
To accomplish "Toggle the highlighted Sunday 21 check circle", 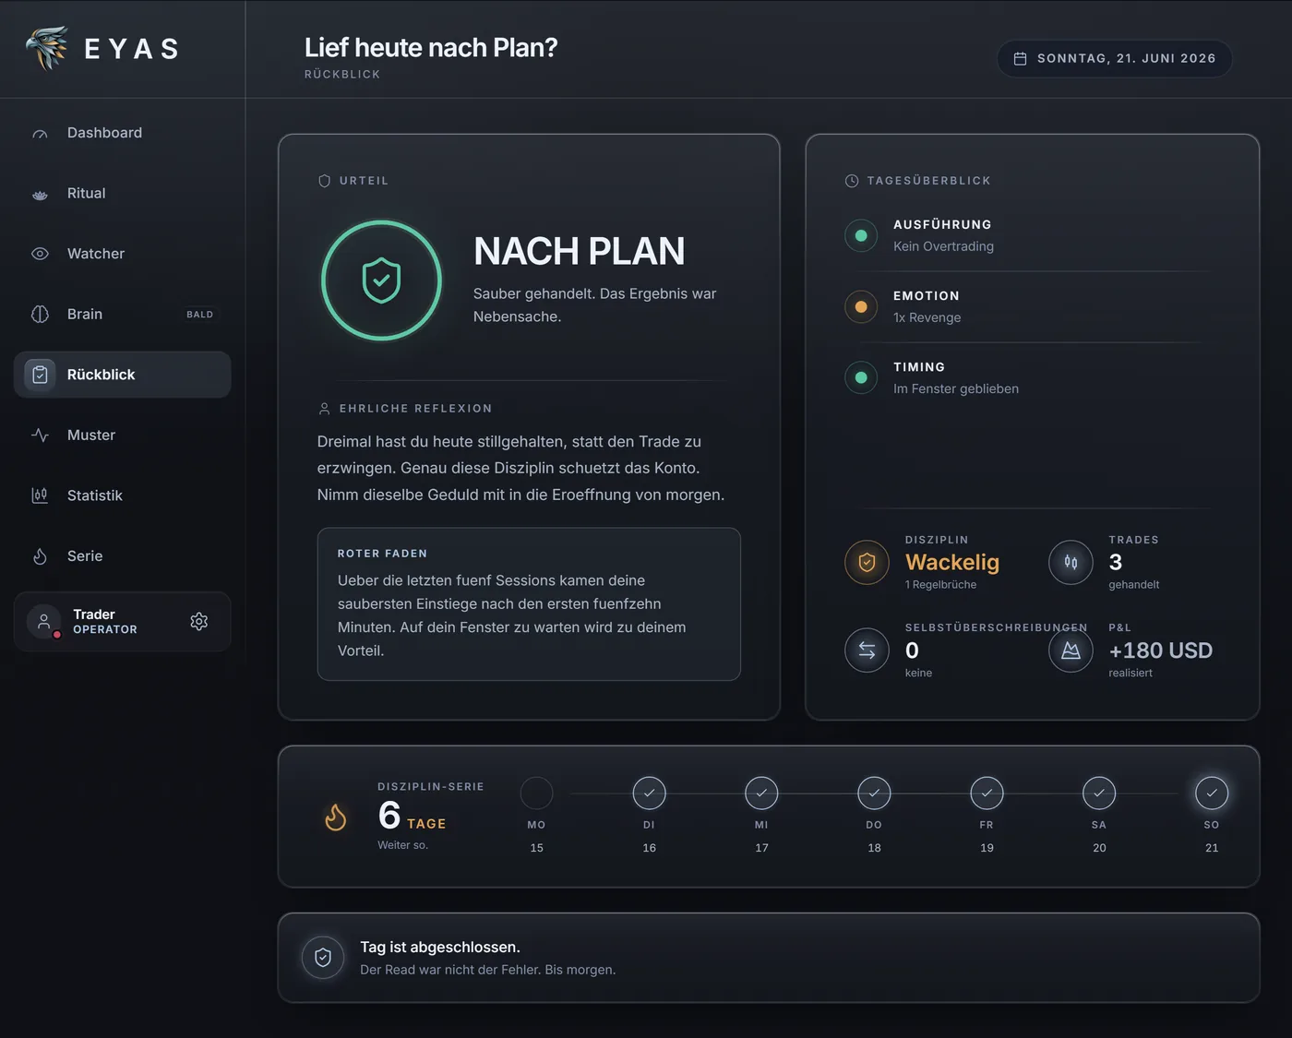I will [x=1212, y=793].
